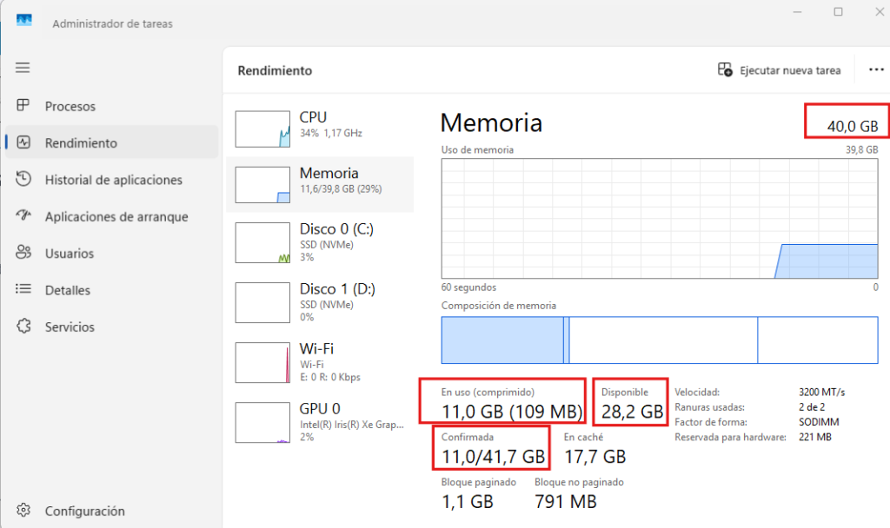
Task: Toggle the hamburger navigation menu
Action: coord(23,68)
